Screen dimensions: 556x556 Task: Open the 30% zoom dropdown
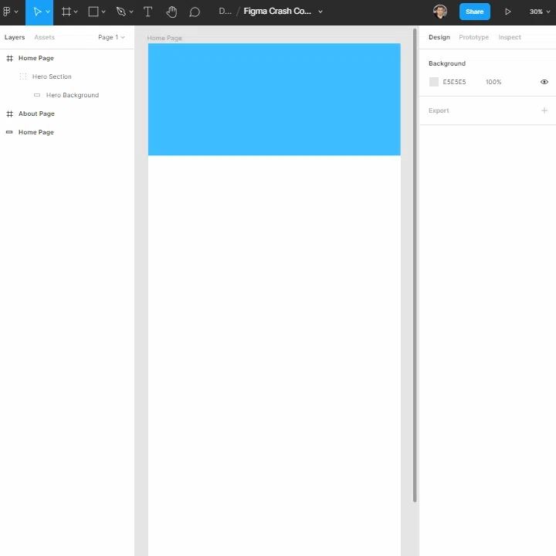pos(539,12)
